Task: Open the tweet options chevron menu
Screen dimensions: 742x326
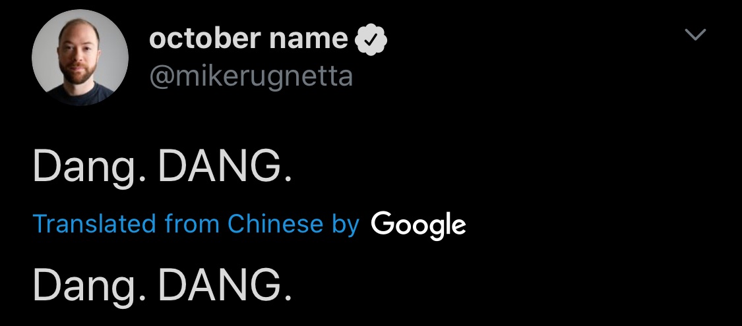Action: [x=695, y=34]
